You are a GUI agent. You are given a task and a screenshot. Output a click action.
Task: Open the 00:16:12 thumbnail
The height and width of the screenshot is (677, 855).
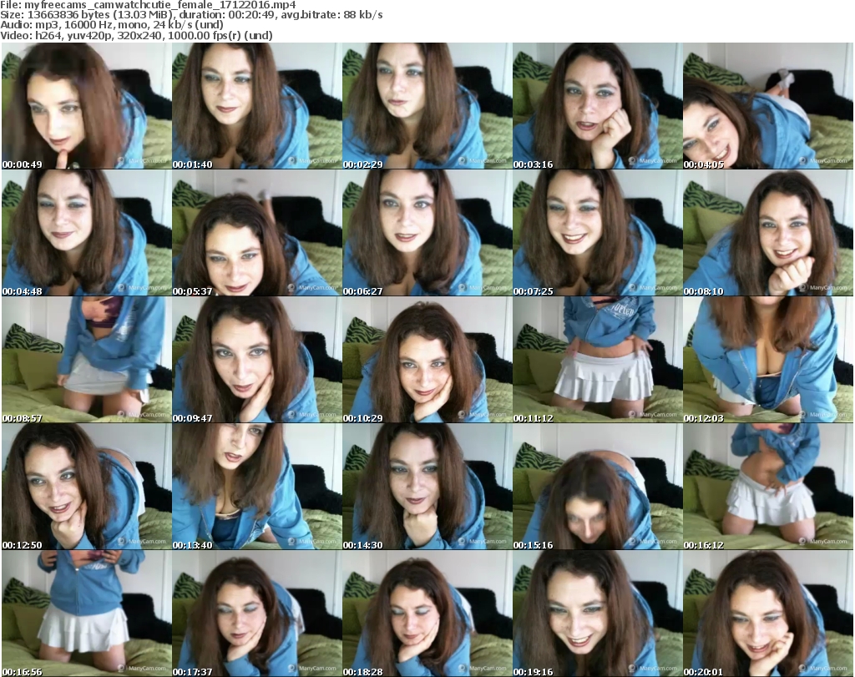point(767,487)
